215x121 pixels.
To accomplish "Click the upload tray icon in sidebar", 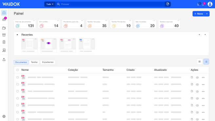I will (x=4, y=60).
